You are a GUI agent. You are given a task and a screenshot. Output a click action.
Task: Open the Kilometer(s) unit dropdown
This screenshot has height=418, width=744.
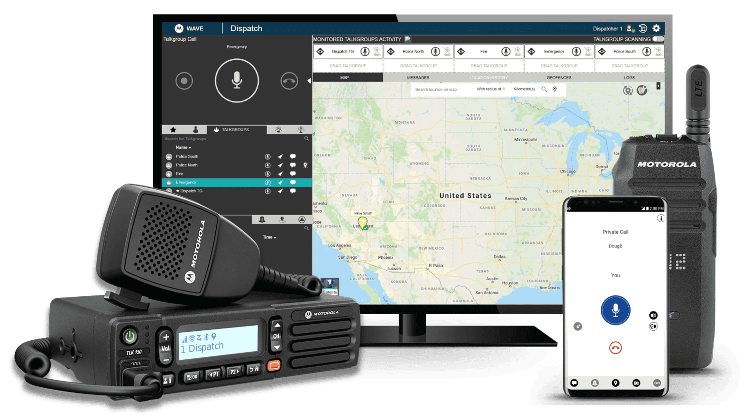click(x=524, y=89)
